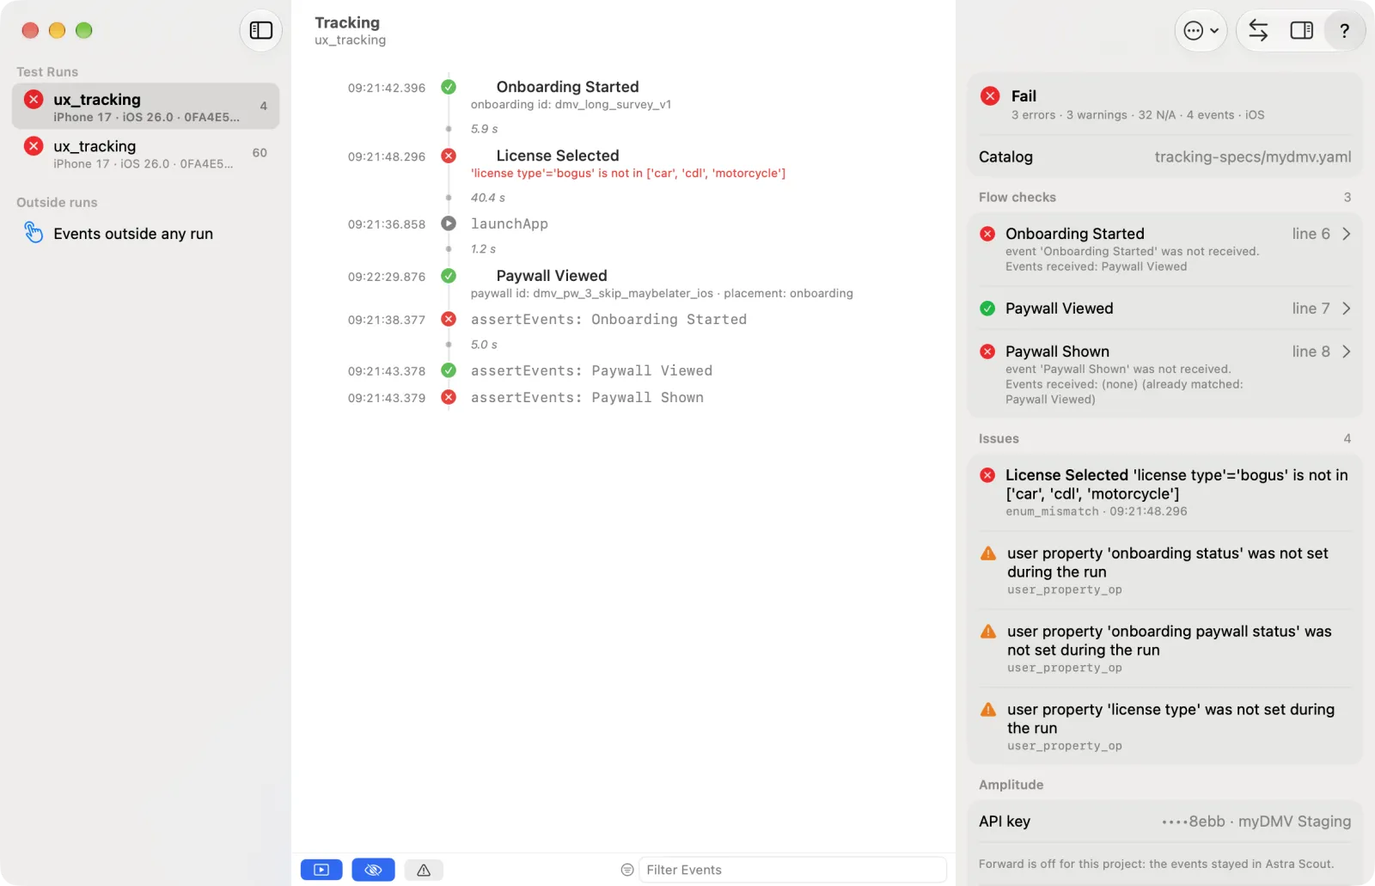1375x886 pixels.
Task: Click check icon beside assertEvents: Paywall Viewed
Action: (449, 370)
